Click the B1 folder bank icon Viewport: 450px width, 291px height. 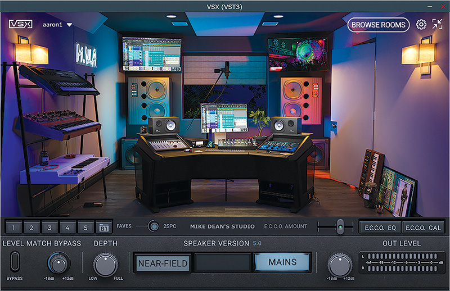[x=103, y=228]
